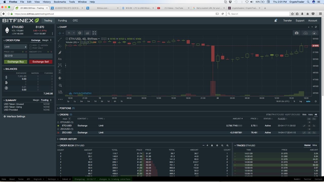Open the Support link

pos(300,20)
